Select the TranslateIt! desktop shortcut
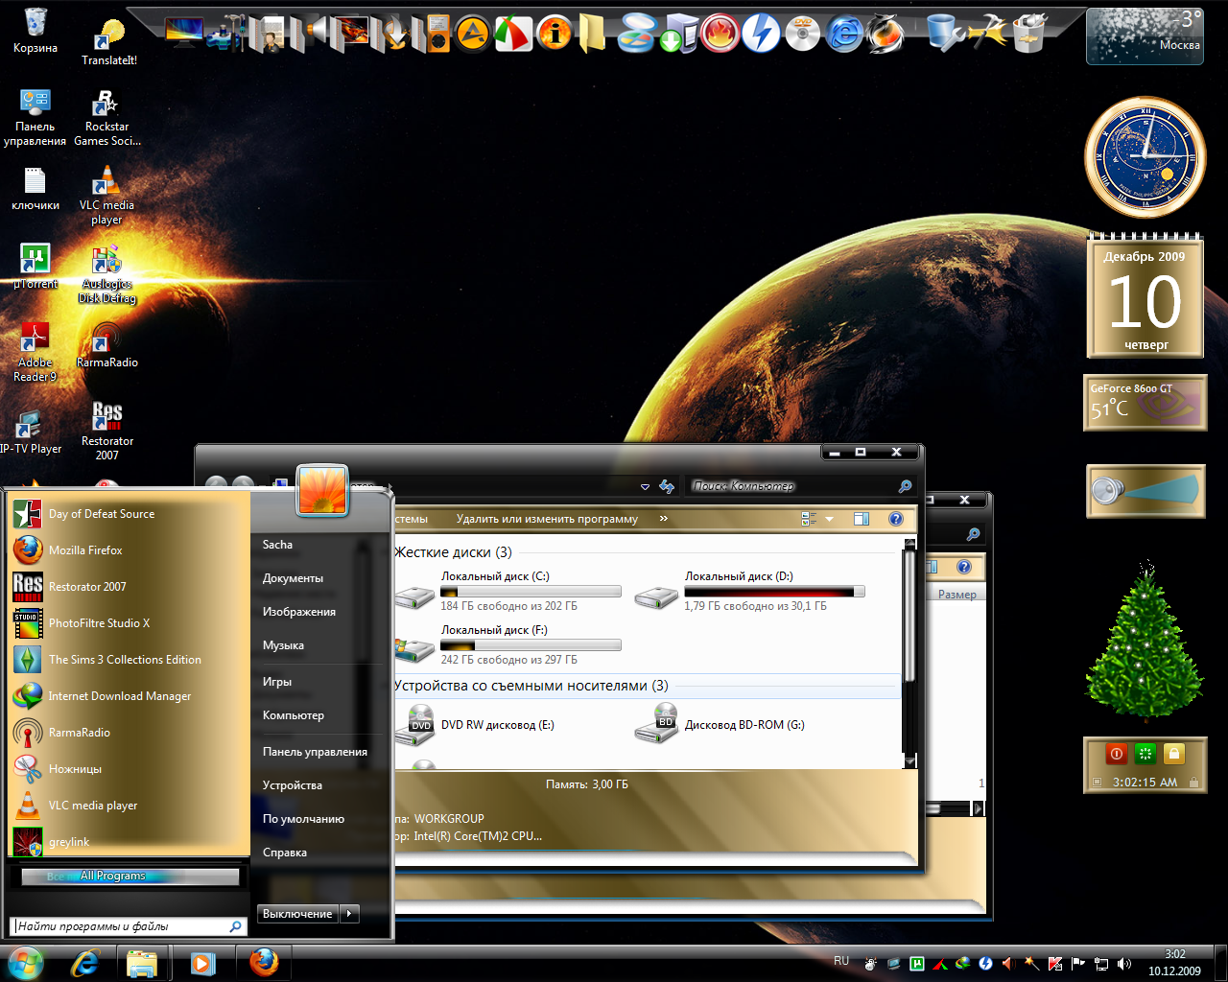1228x982 pixels. [x=108, y=43]
